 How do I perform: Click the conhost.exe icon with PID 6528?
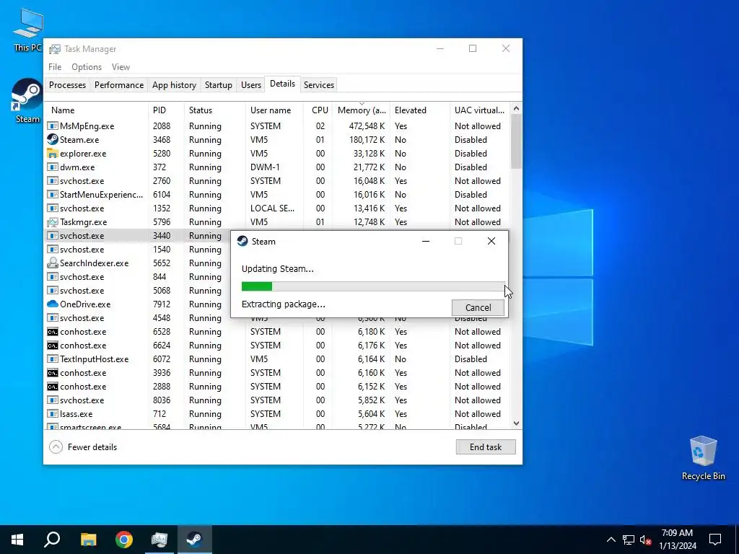pos(52,332)
